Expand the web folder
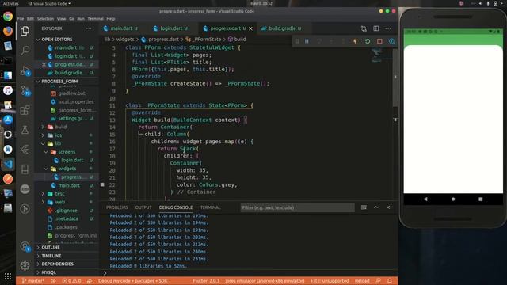This screenshot has height=285, width=507. pos(60,203)
